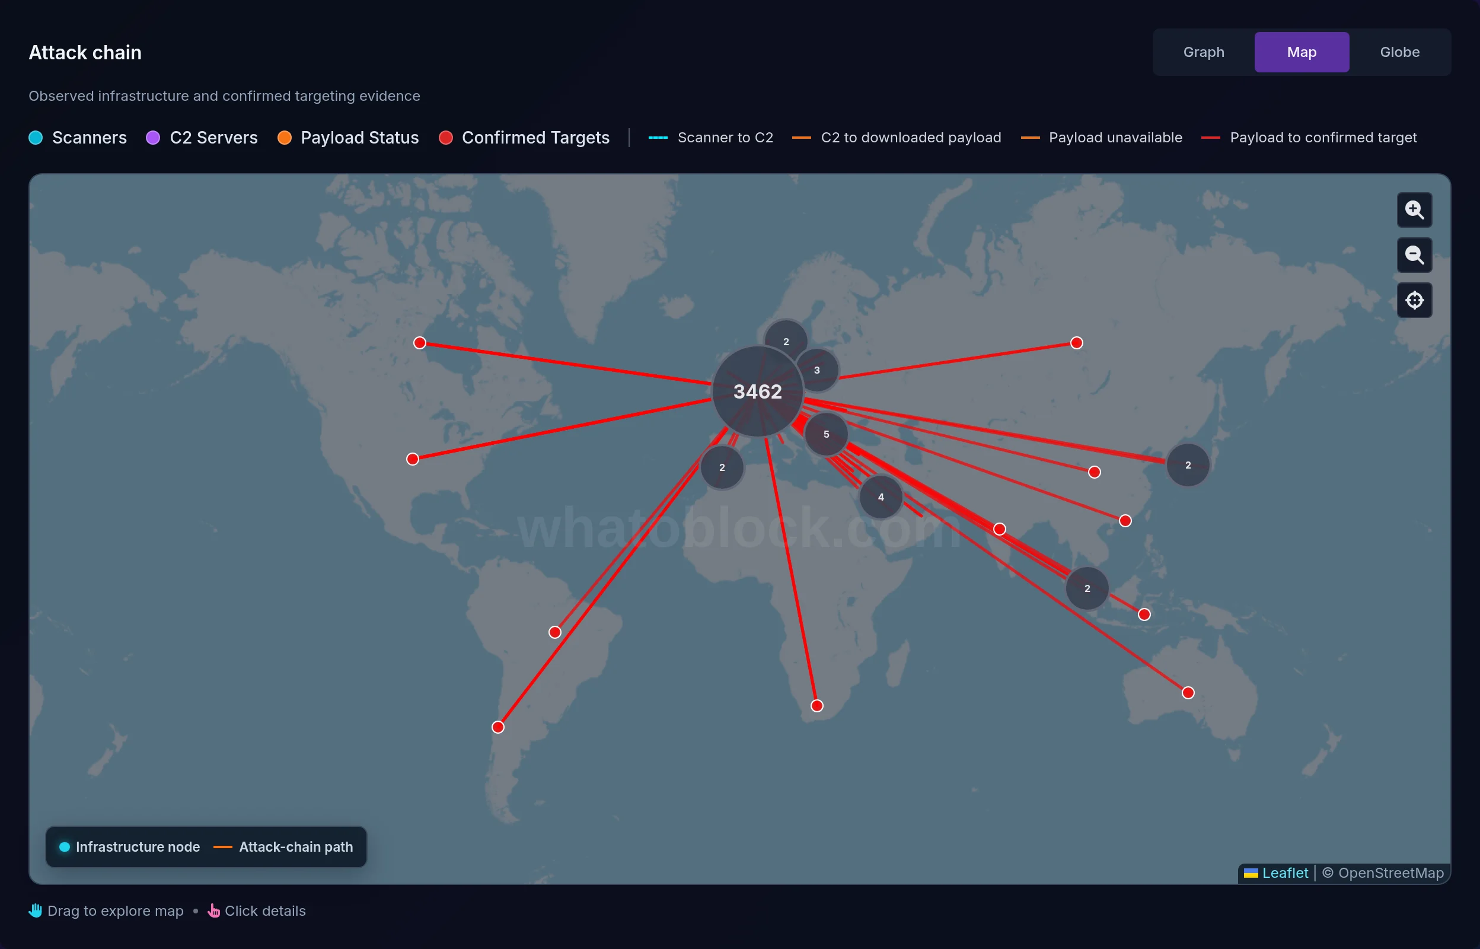Select the red target marker in Russia

pyautogui.click(x=1077, y=343)
